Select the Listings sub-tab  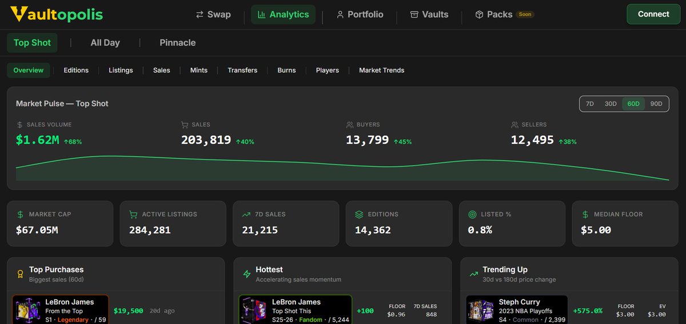click(121, 70)
